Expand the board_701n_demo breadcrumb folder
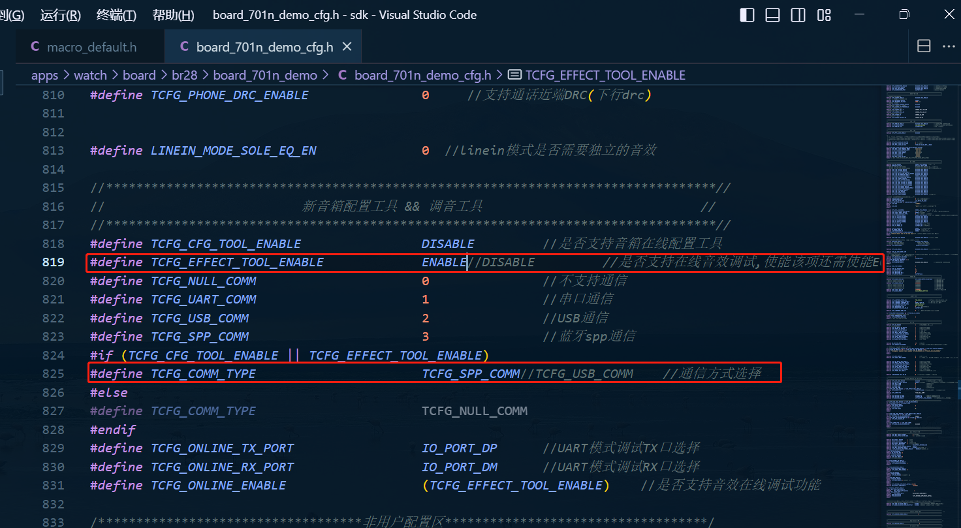Viewport: 961px width, 528px height. click(x=265, y=75)
